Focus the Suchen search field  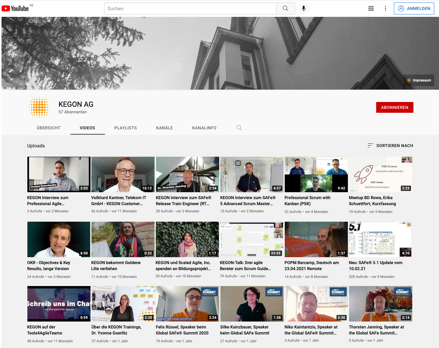[190, 8]
